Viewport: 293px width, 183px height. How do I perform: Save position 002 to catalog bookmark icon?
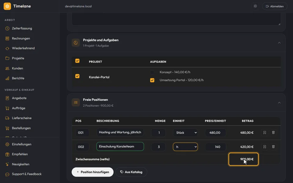point(265,147)
